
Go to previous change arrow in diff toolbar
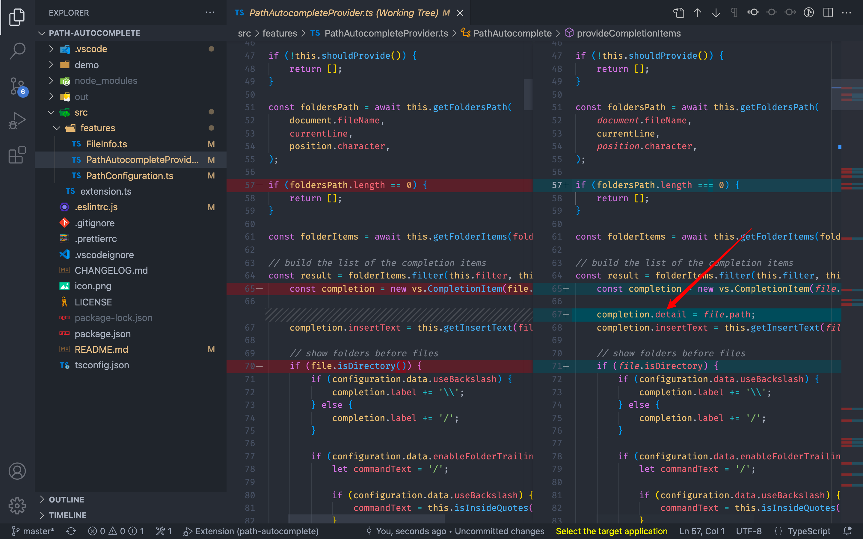(x=697, y=13)
